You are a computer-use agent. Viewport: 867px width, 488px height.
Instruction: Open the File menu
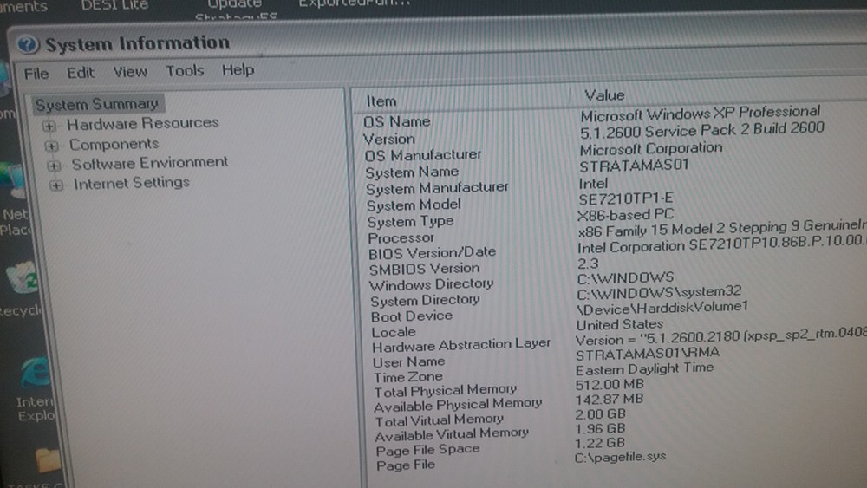(36, 73)
